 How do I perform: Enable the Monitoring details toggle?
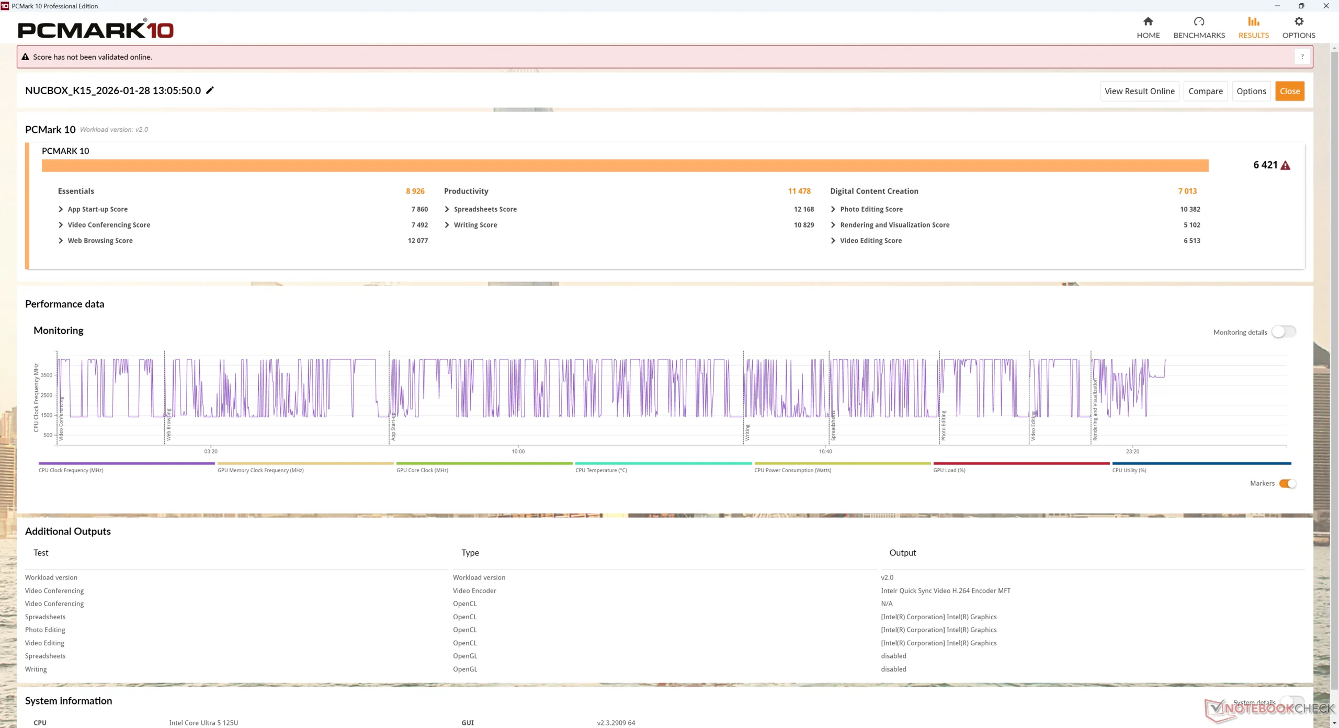pyautogui.click(x=1283, y=332)
